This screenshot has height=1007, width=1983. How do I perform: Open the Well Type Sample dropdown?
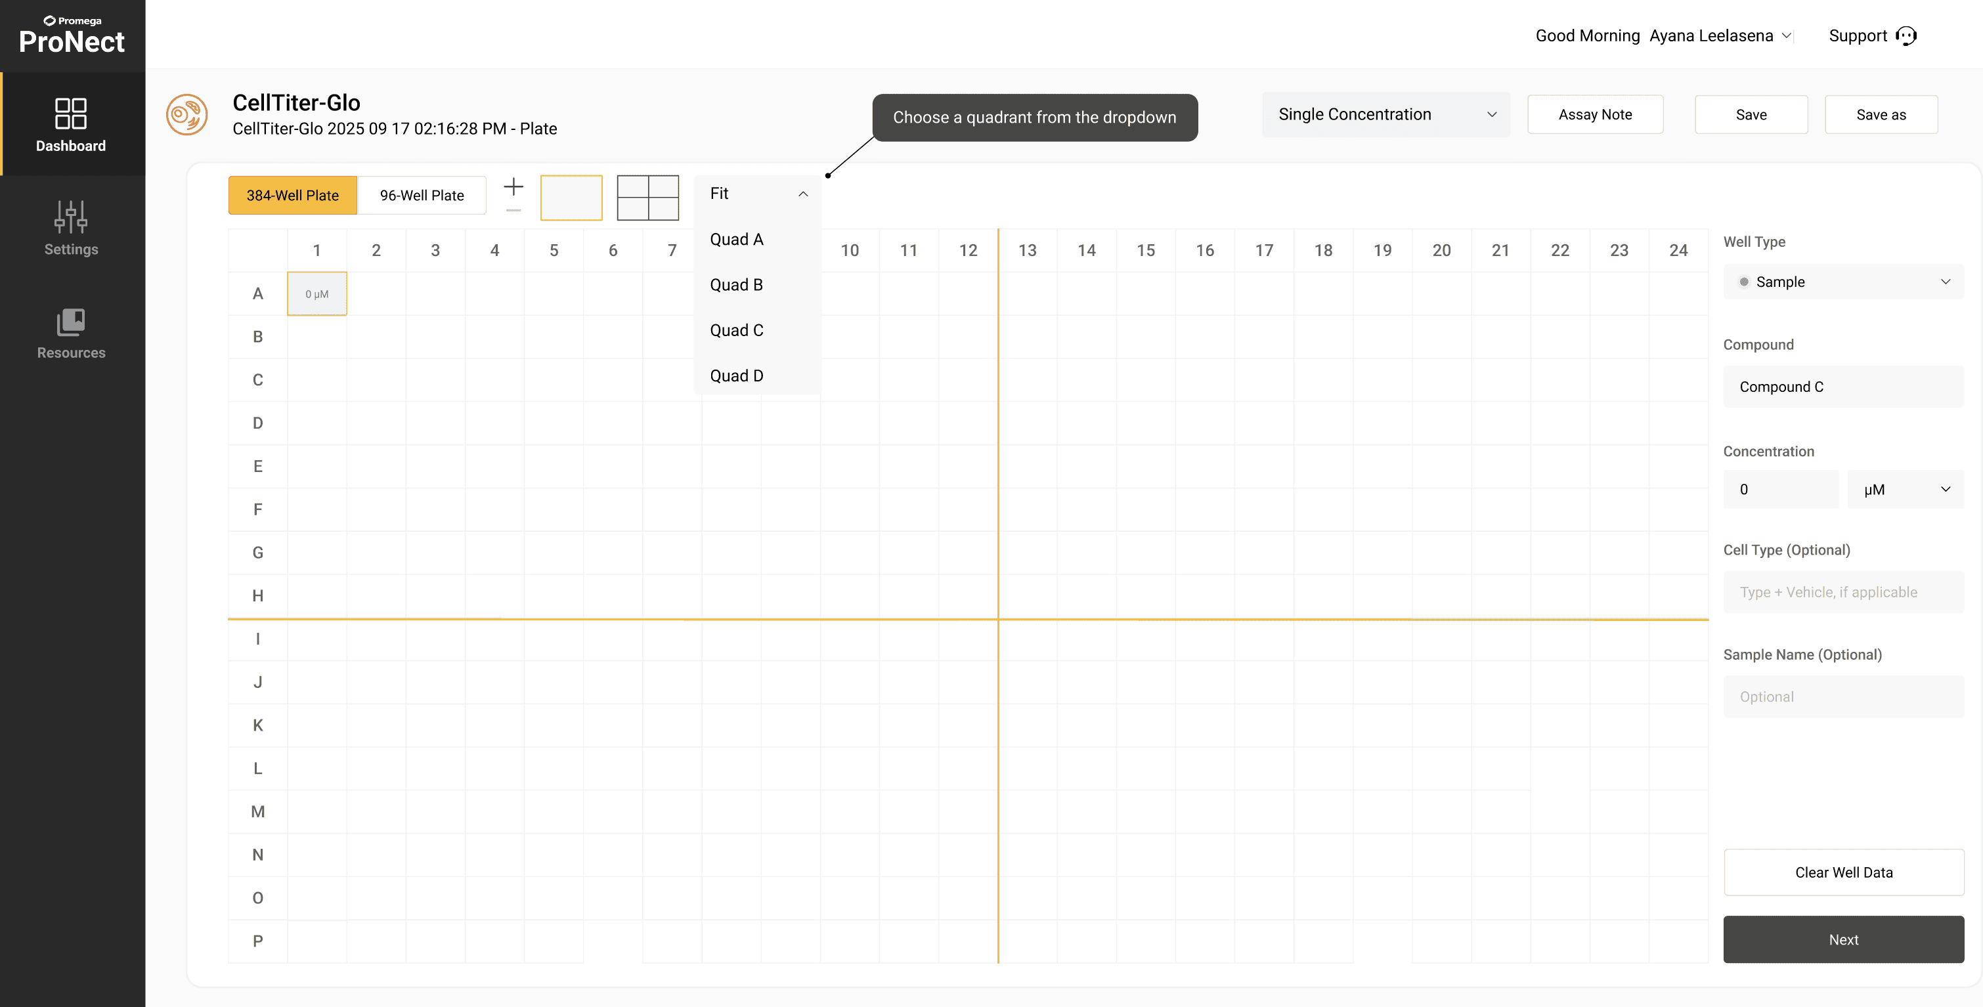(x=1843, y=282)
